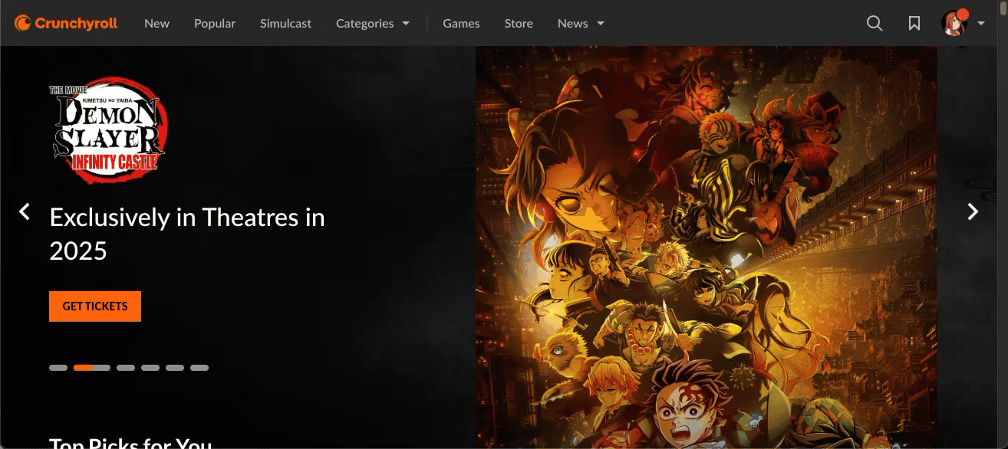The height and width of the screenshot is (449, 1008).
Task: Click the Demon Slayer poster artwork
Action: [x=706, y=247]
